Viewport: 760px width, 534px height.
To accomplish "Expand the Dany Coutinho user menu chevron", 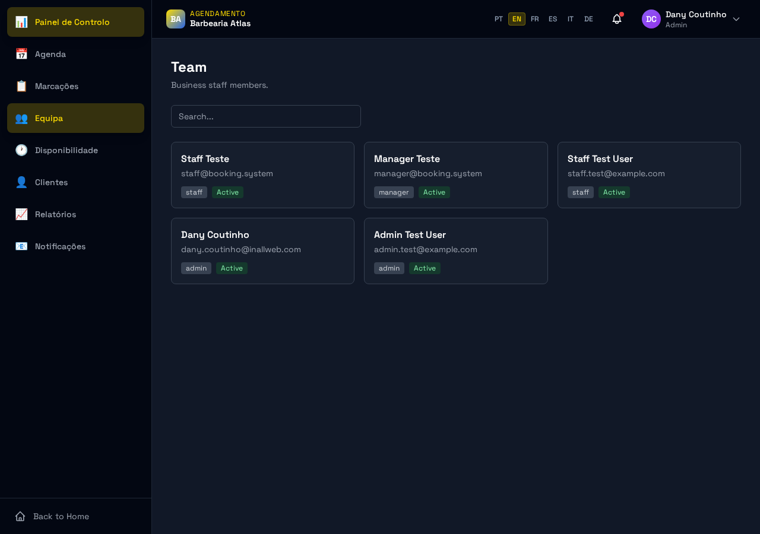I will click(736, 19).
